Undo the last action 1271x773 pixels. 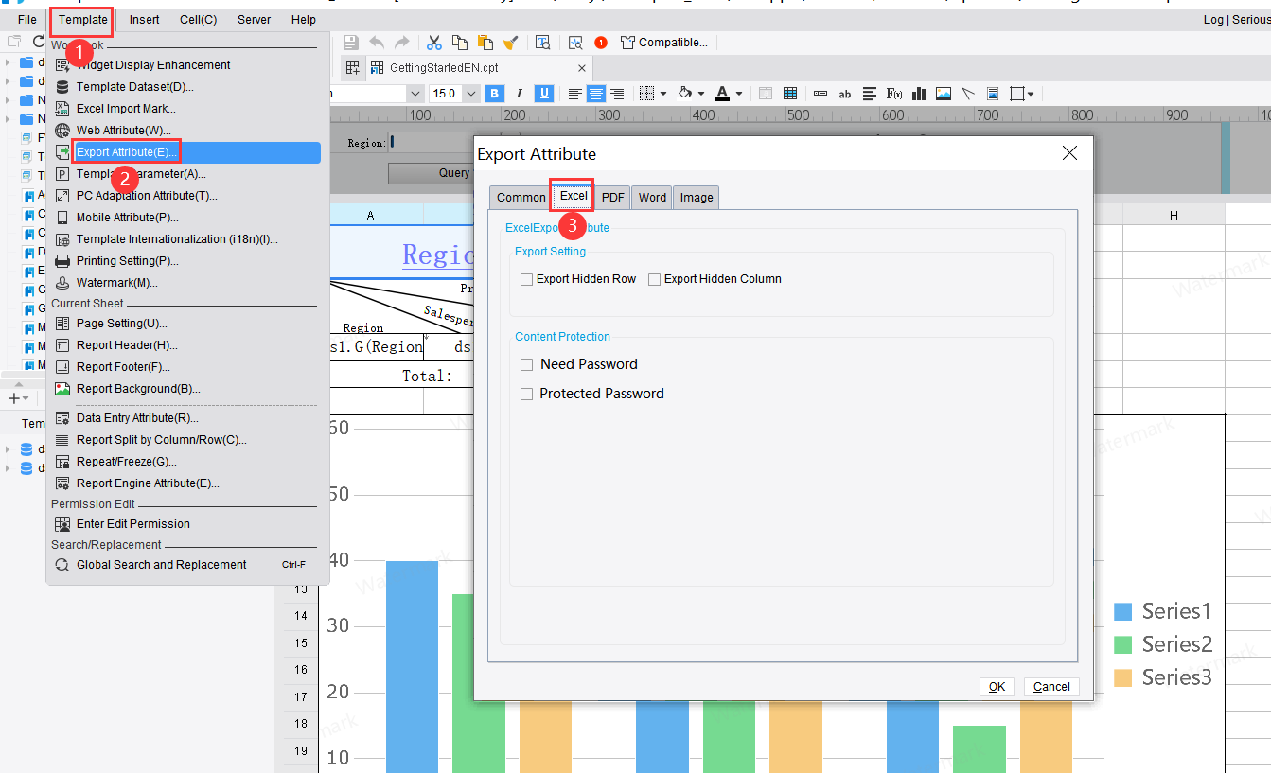378,42
